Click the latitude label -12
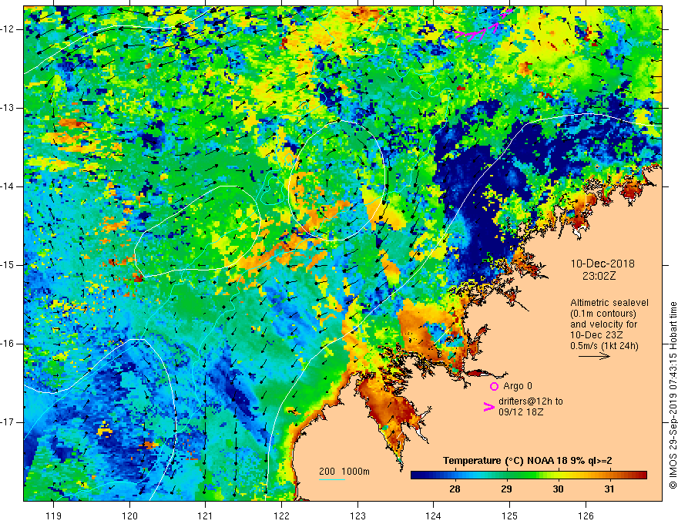Viewport: 678px width, 524px height. click(8, 29)
